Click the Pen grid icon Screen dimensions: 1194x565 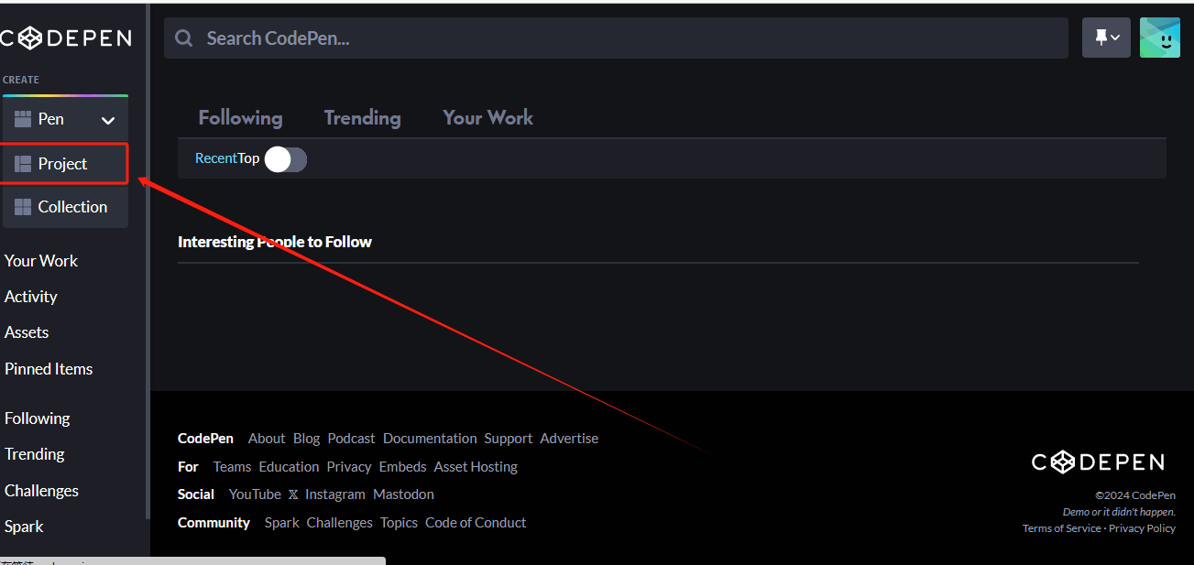(x=23, y=119)
